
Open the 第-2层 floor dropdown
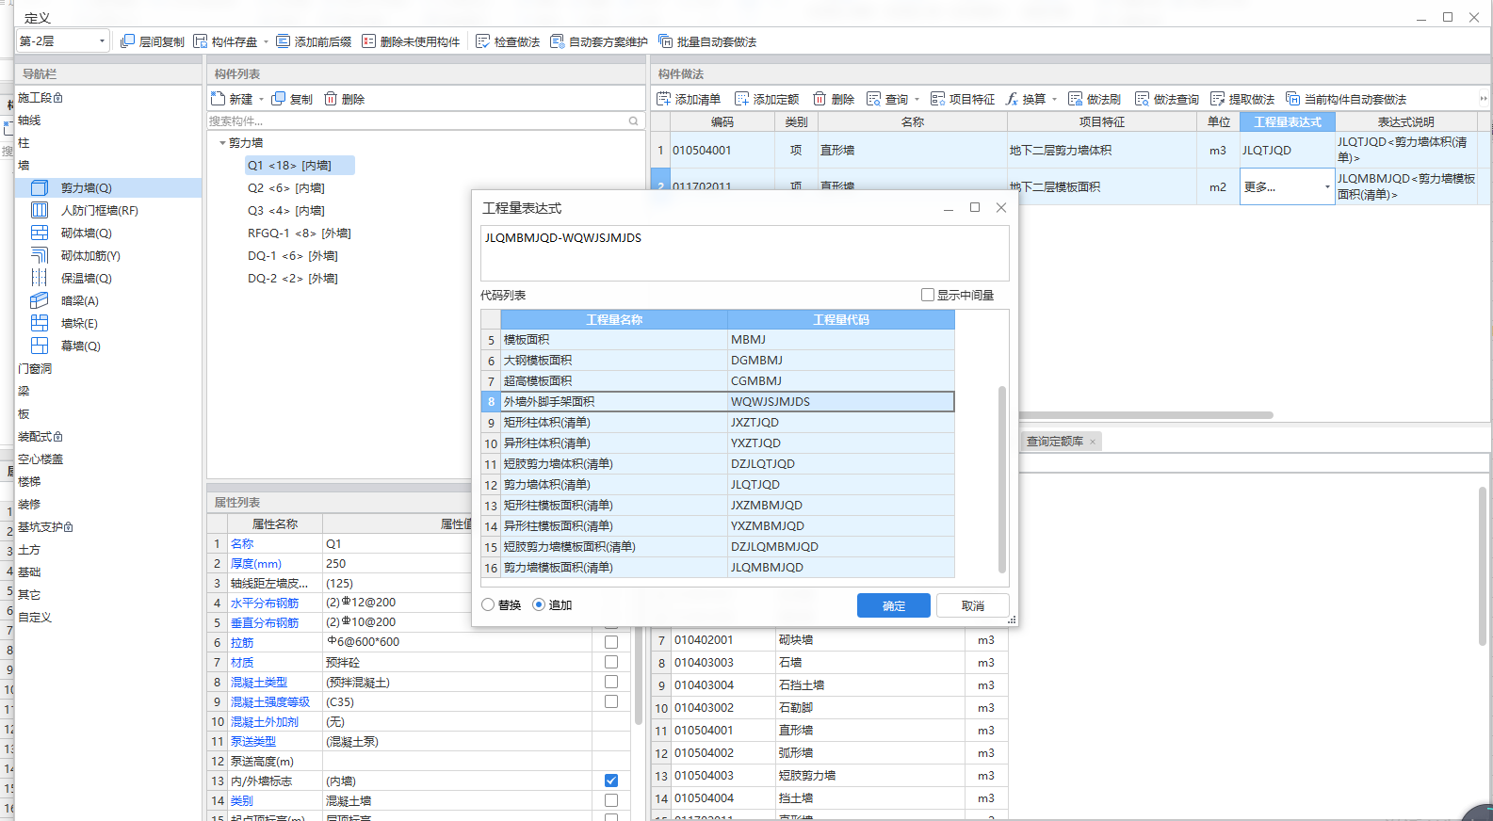click(63, 41)
